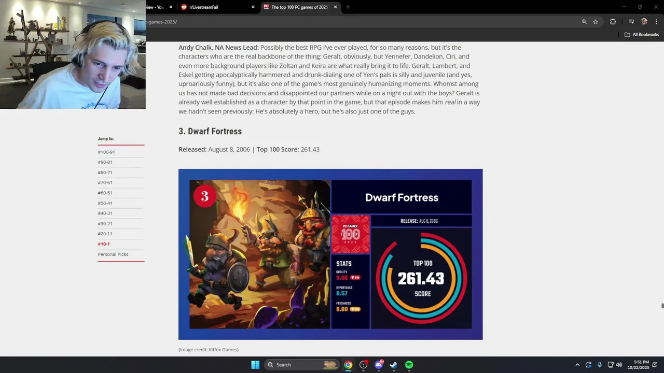Switch to the partially visible first tab
The height and width of the screenshot is (373, 664).
click(156, 7)
